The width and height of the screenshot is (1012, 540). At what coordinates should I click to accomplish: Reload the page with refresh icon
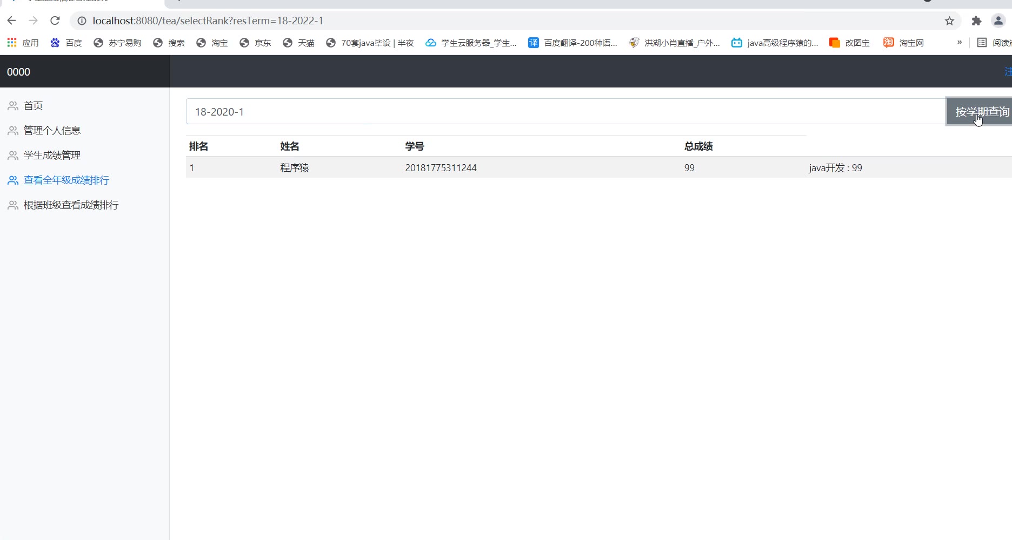click(x=55, y=21)
